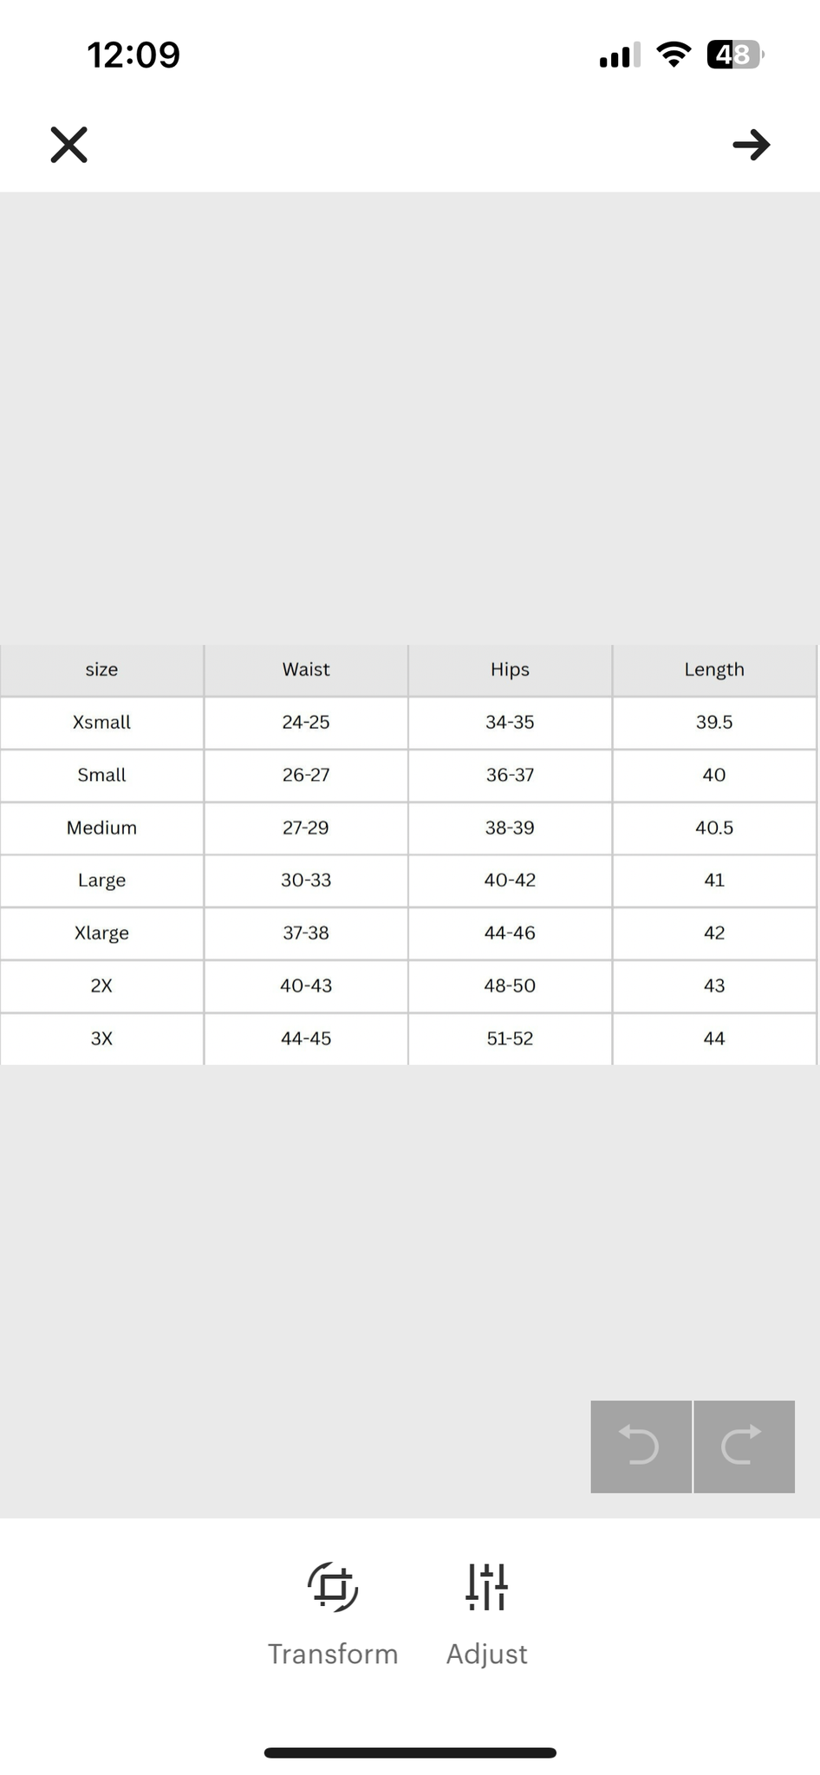Screen dimensions: 820x1775
Task: Tap the Length column header
Action: 714,669
